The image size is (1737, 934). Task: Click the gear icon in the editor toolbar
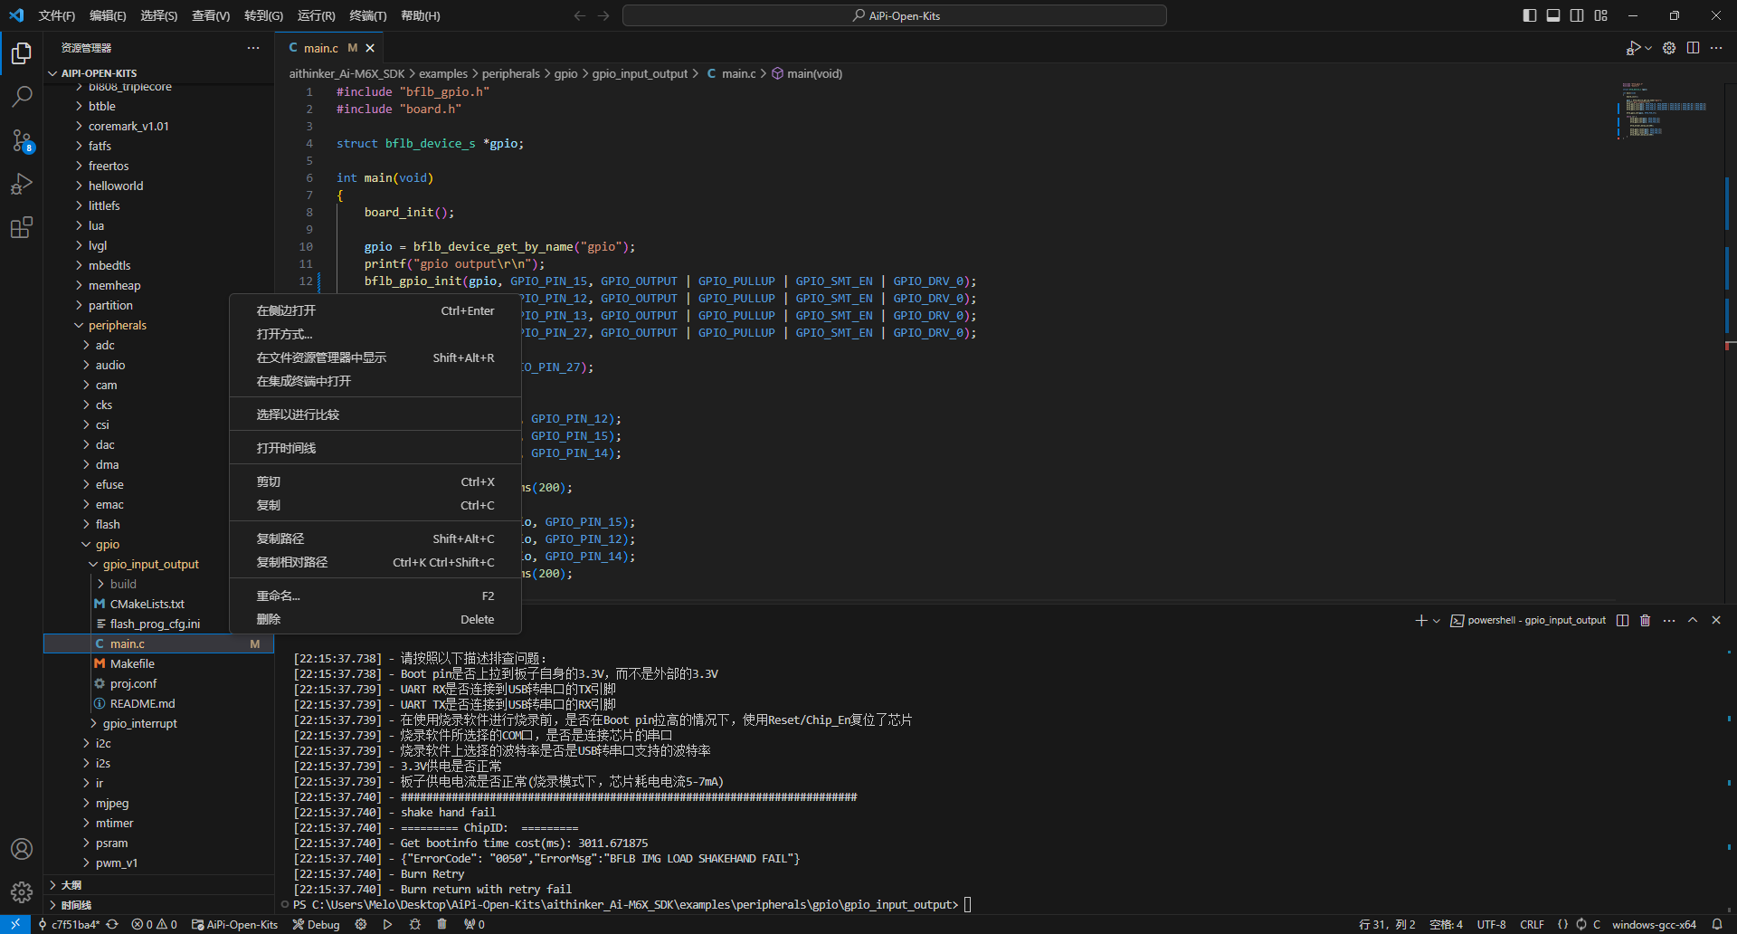(x=1669, y=48)
